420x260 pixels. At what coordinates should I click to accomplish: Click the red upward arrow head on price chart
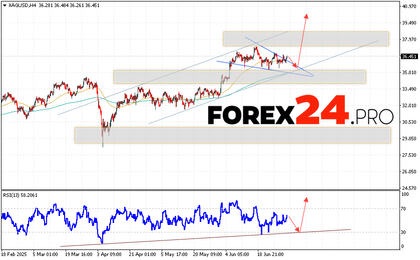[305, 16]
